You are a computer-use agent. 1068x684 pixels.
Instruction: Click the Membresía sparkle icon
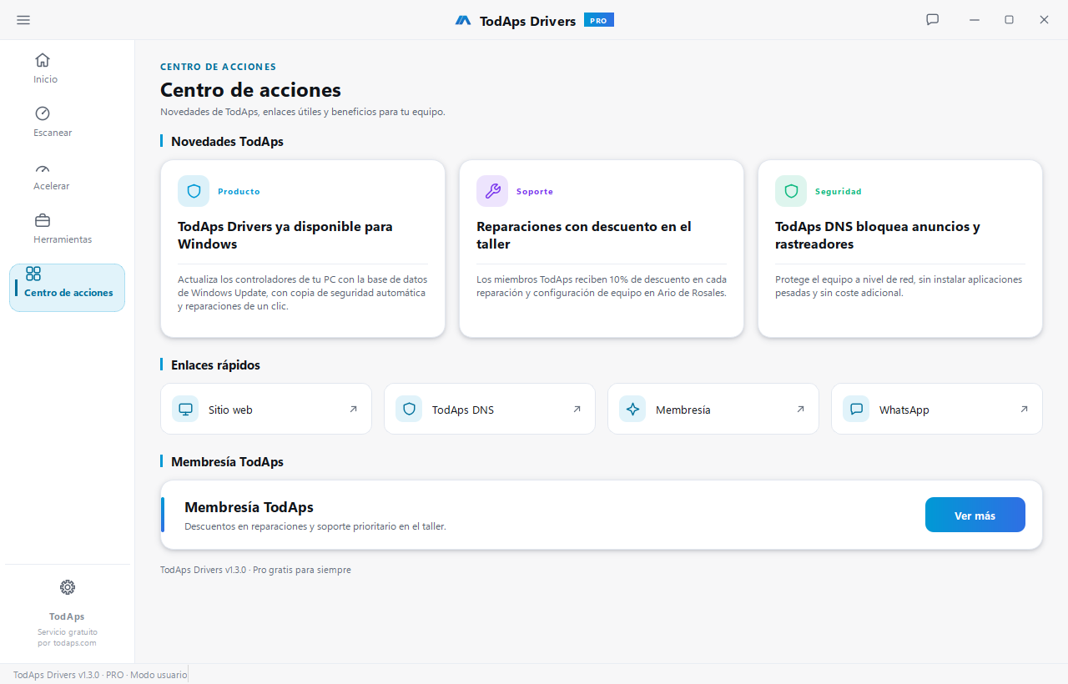(x=632, y=409)
